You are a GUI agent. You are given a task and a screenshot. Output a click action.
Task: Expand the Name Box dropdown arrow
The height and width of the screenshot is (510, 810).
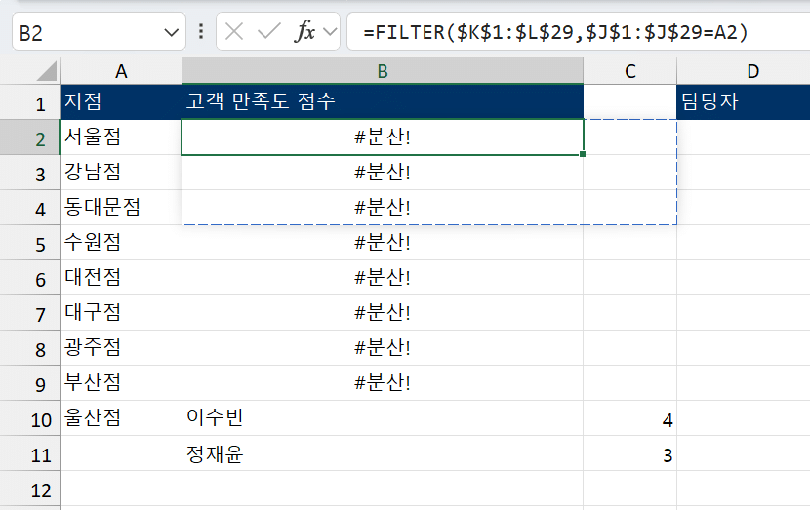point(171,33)
